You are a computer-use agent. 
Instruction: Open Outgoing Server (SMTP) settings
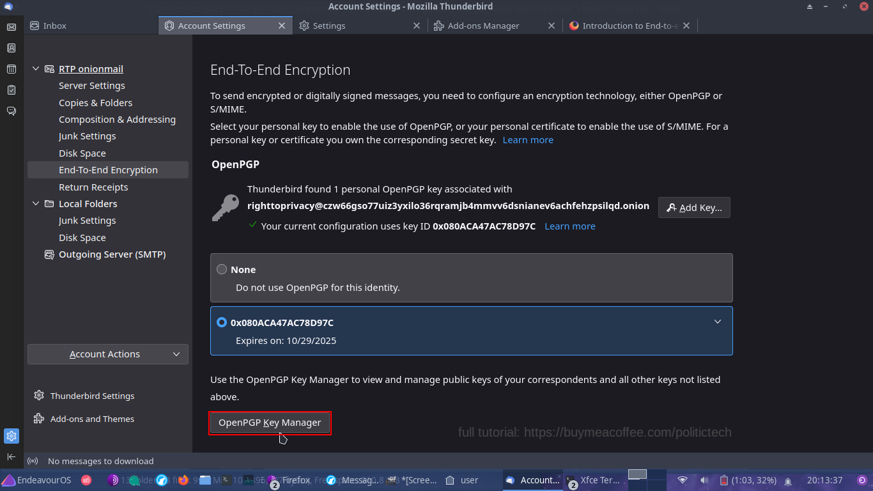tap(112, 254)
